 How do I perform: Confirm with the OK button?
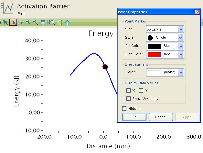(134, 117)
